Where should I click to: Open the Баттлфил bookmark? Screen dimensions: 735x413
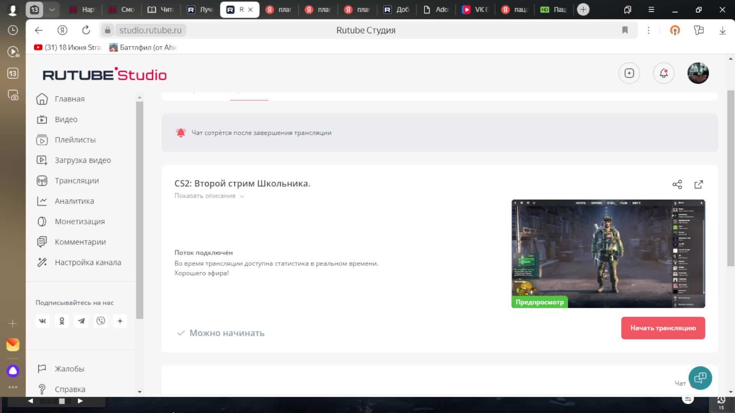pos(144,47)
